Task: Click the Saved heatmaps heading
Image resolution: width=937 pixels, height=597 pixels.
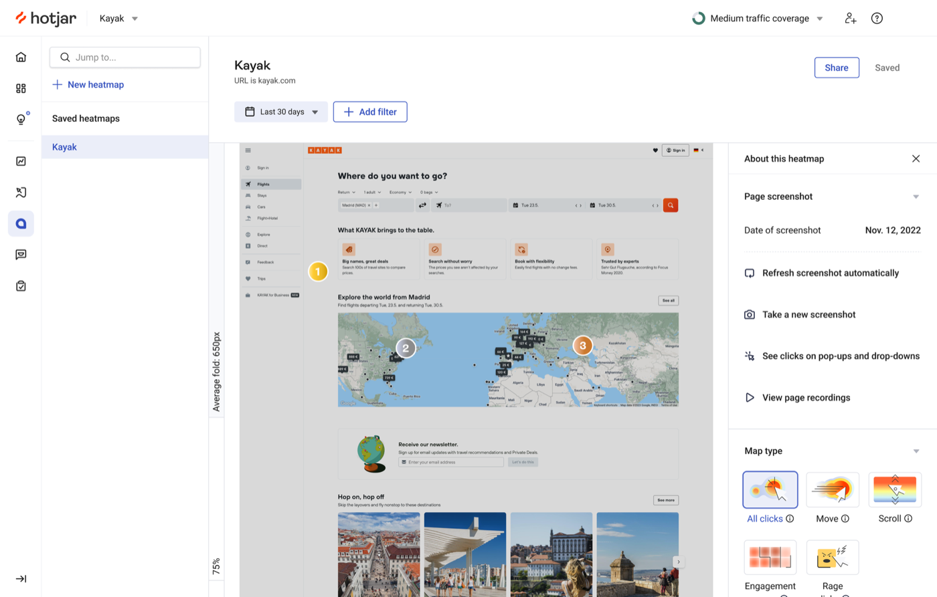Action: click(86, 118)
